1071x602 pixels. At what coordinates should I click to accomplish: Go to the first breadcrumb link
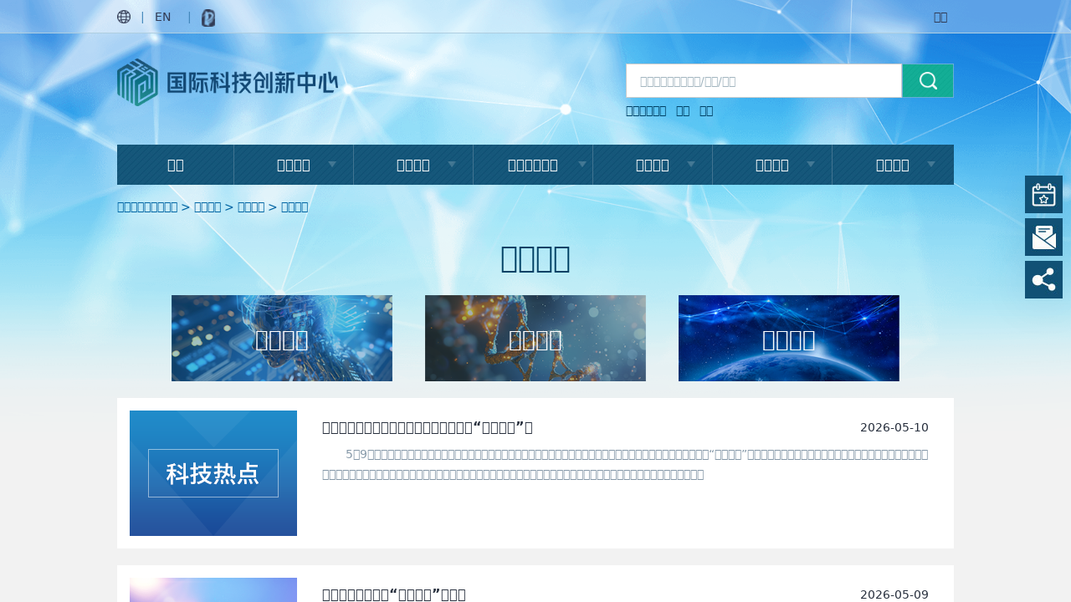(147, 207)
